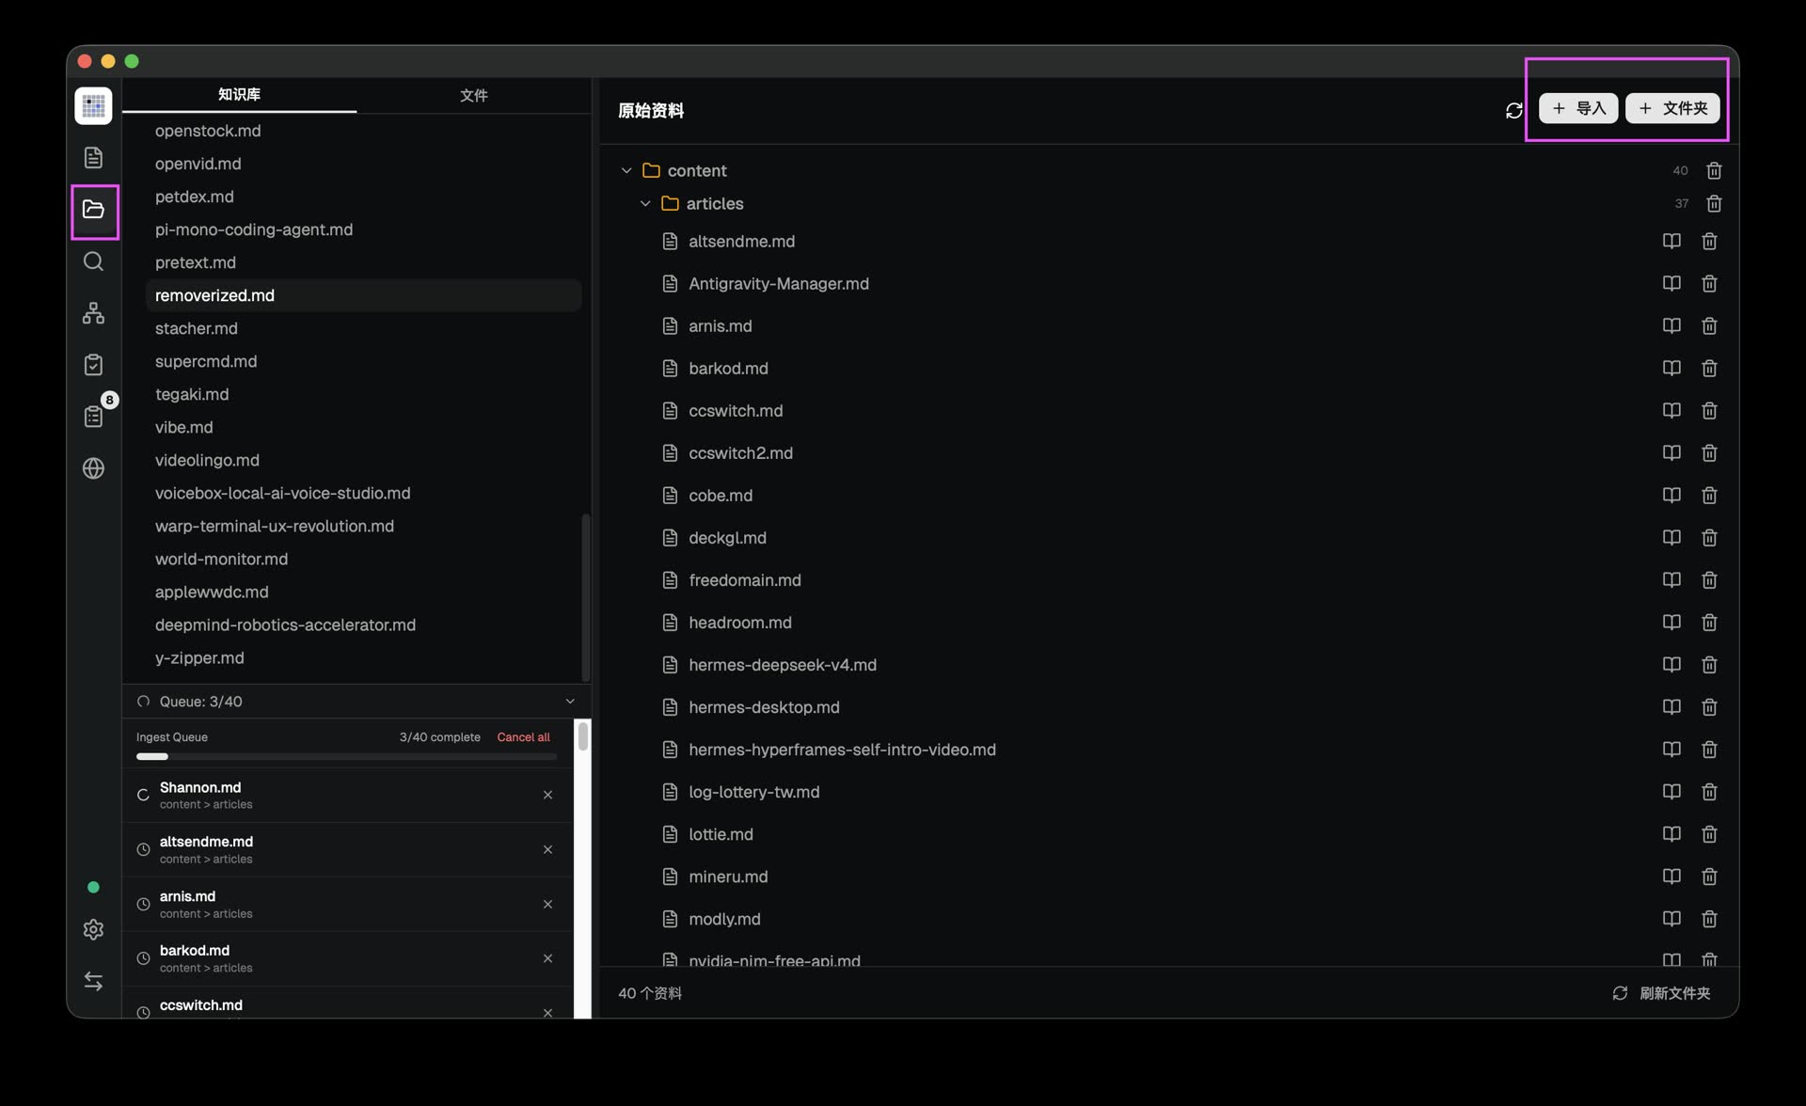
Task: Click the ingest queue scrollbar thumb
Action: (x=583, y=735)
